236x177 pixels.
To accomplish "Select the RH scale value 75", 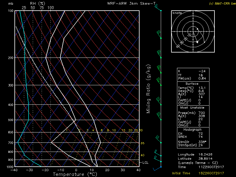I will (x=42, y=8).
